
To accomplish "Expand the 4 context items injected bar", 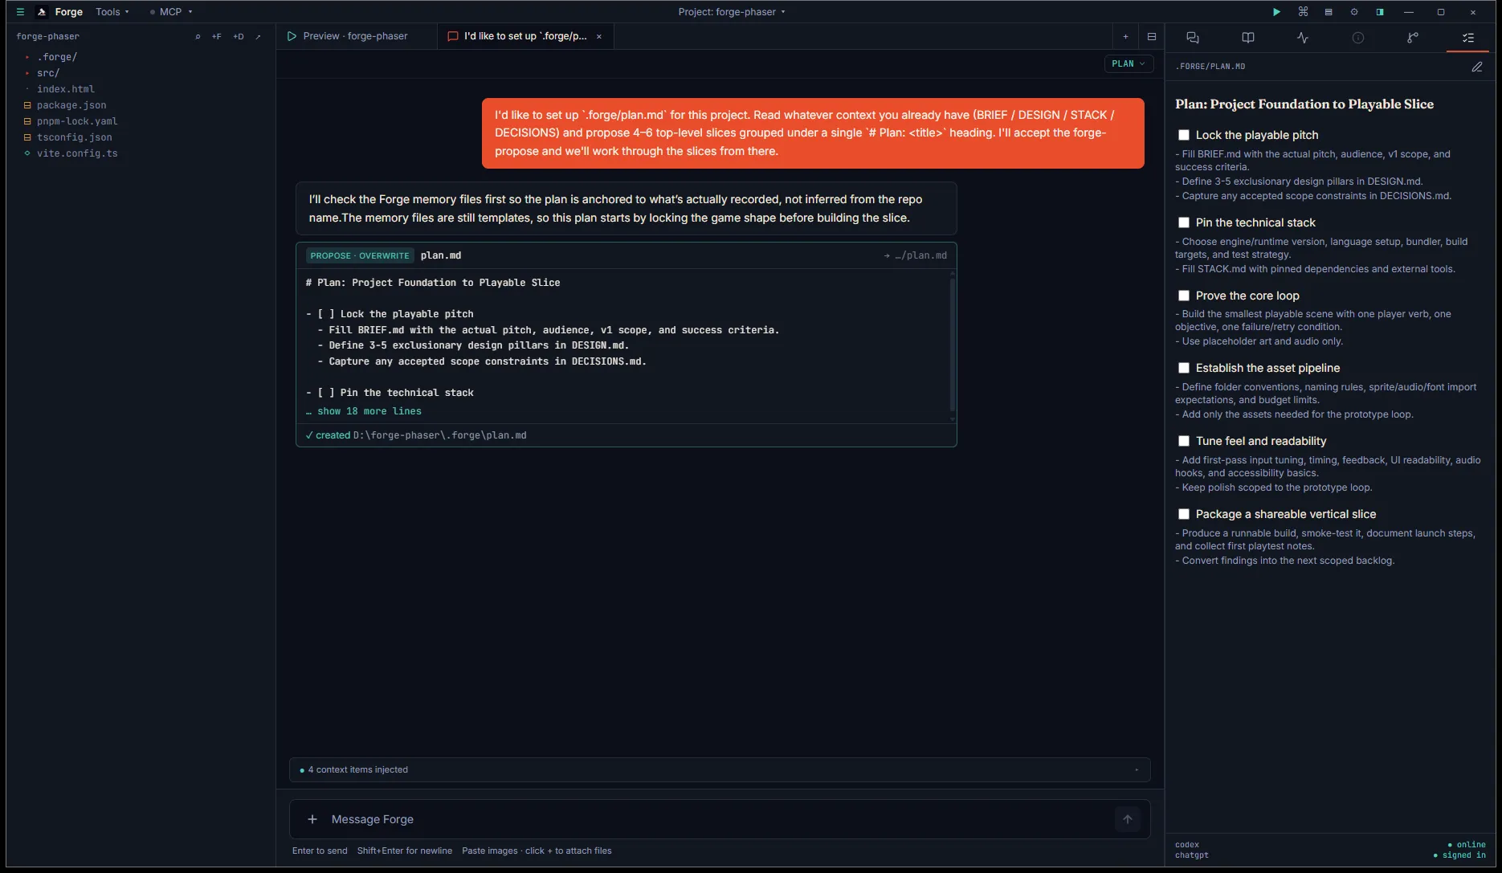I will click(x=720, y=769).
